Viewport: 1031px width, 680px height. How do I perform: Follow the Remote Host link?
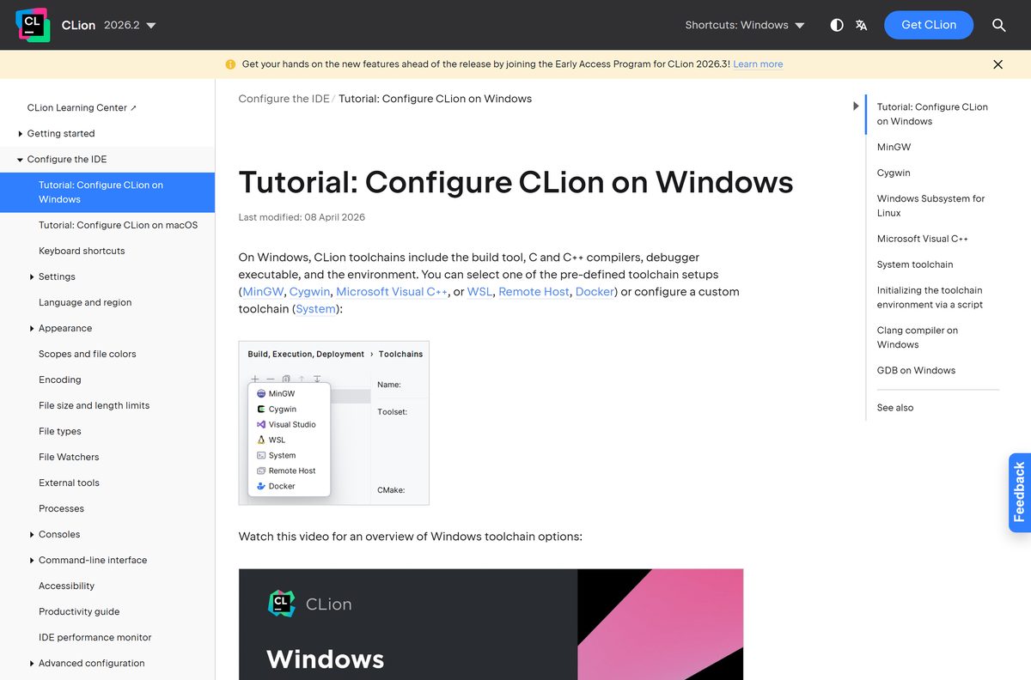534,292
